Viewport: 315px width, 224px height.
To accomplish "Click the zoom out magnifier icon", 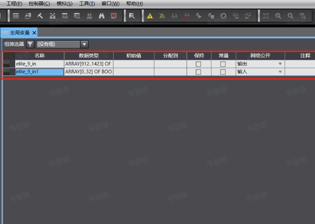I will (x=290, y=16).
